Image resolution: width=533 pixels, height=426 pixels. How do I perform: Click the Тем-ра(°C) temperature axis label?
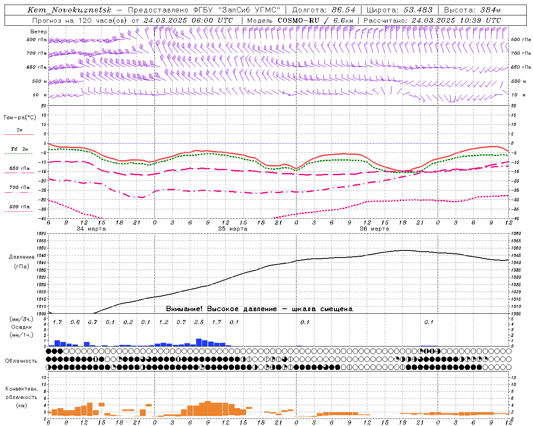[20, 118]
